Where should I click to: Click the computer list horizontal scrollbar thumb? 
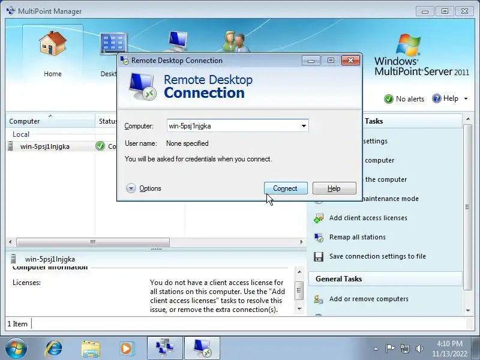(93, 242)
